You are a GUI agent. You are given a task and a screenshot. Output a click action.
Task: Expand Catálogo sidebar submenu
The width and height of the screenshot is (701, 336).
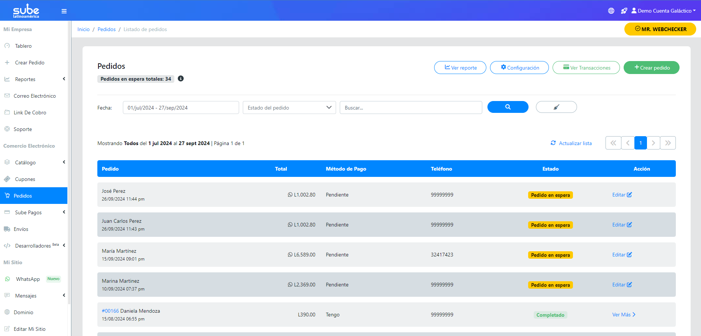pos(34,162)
